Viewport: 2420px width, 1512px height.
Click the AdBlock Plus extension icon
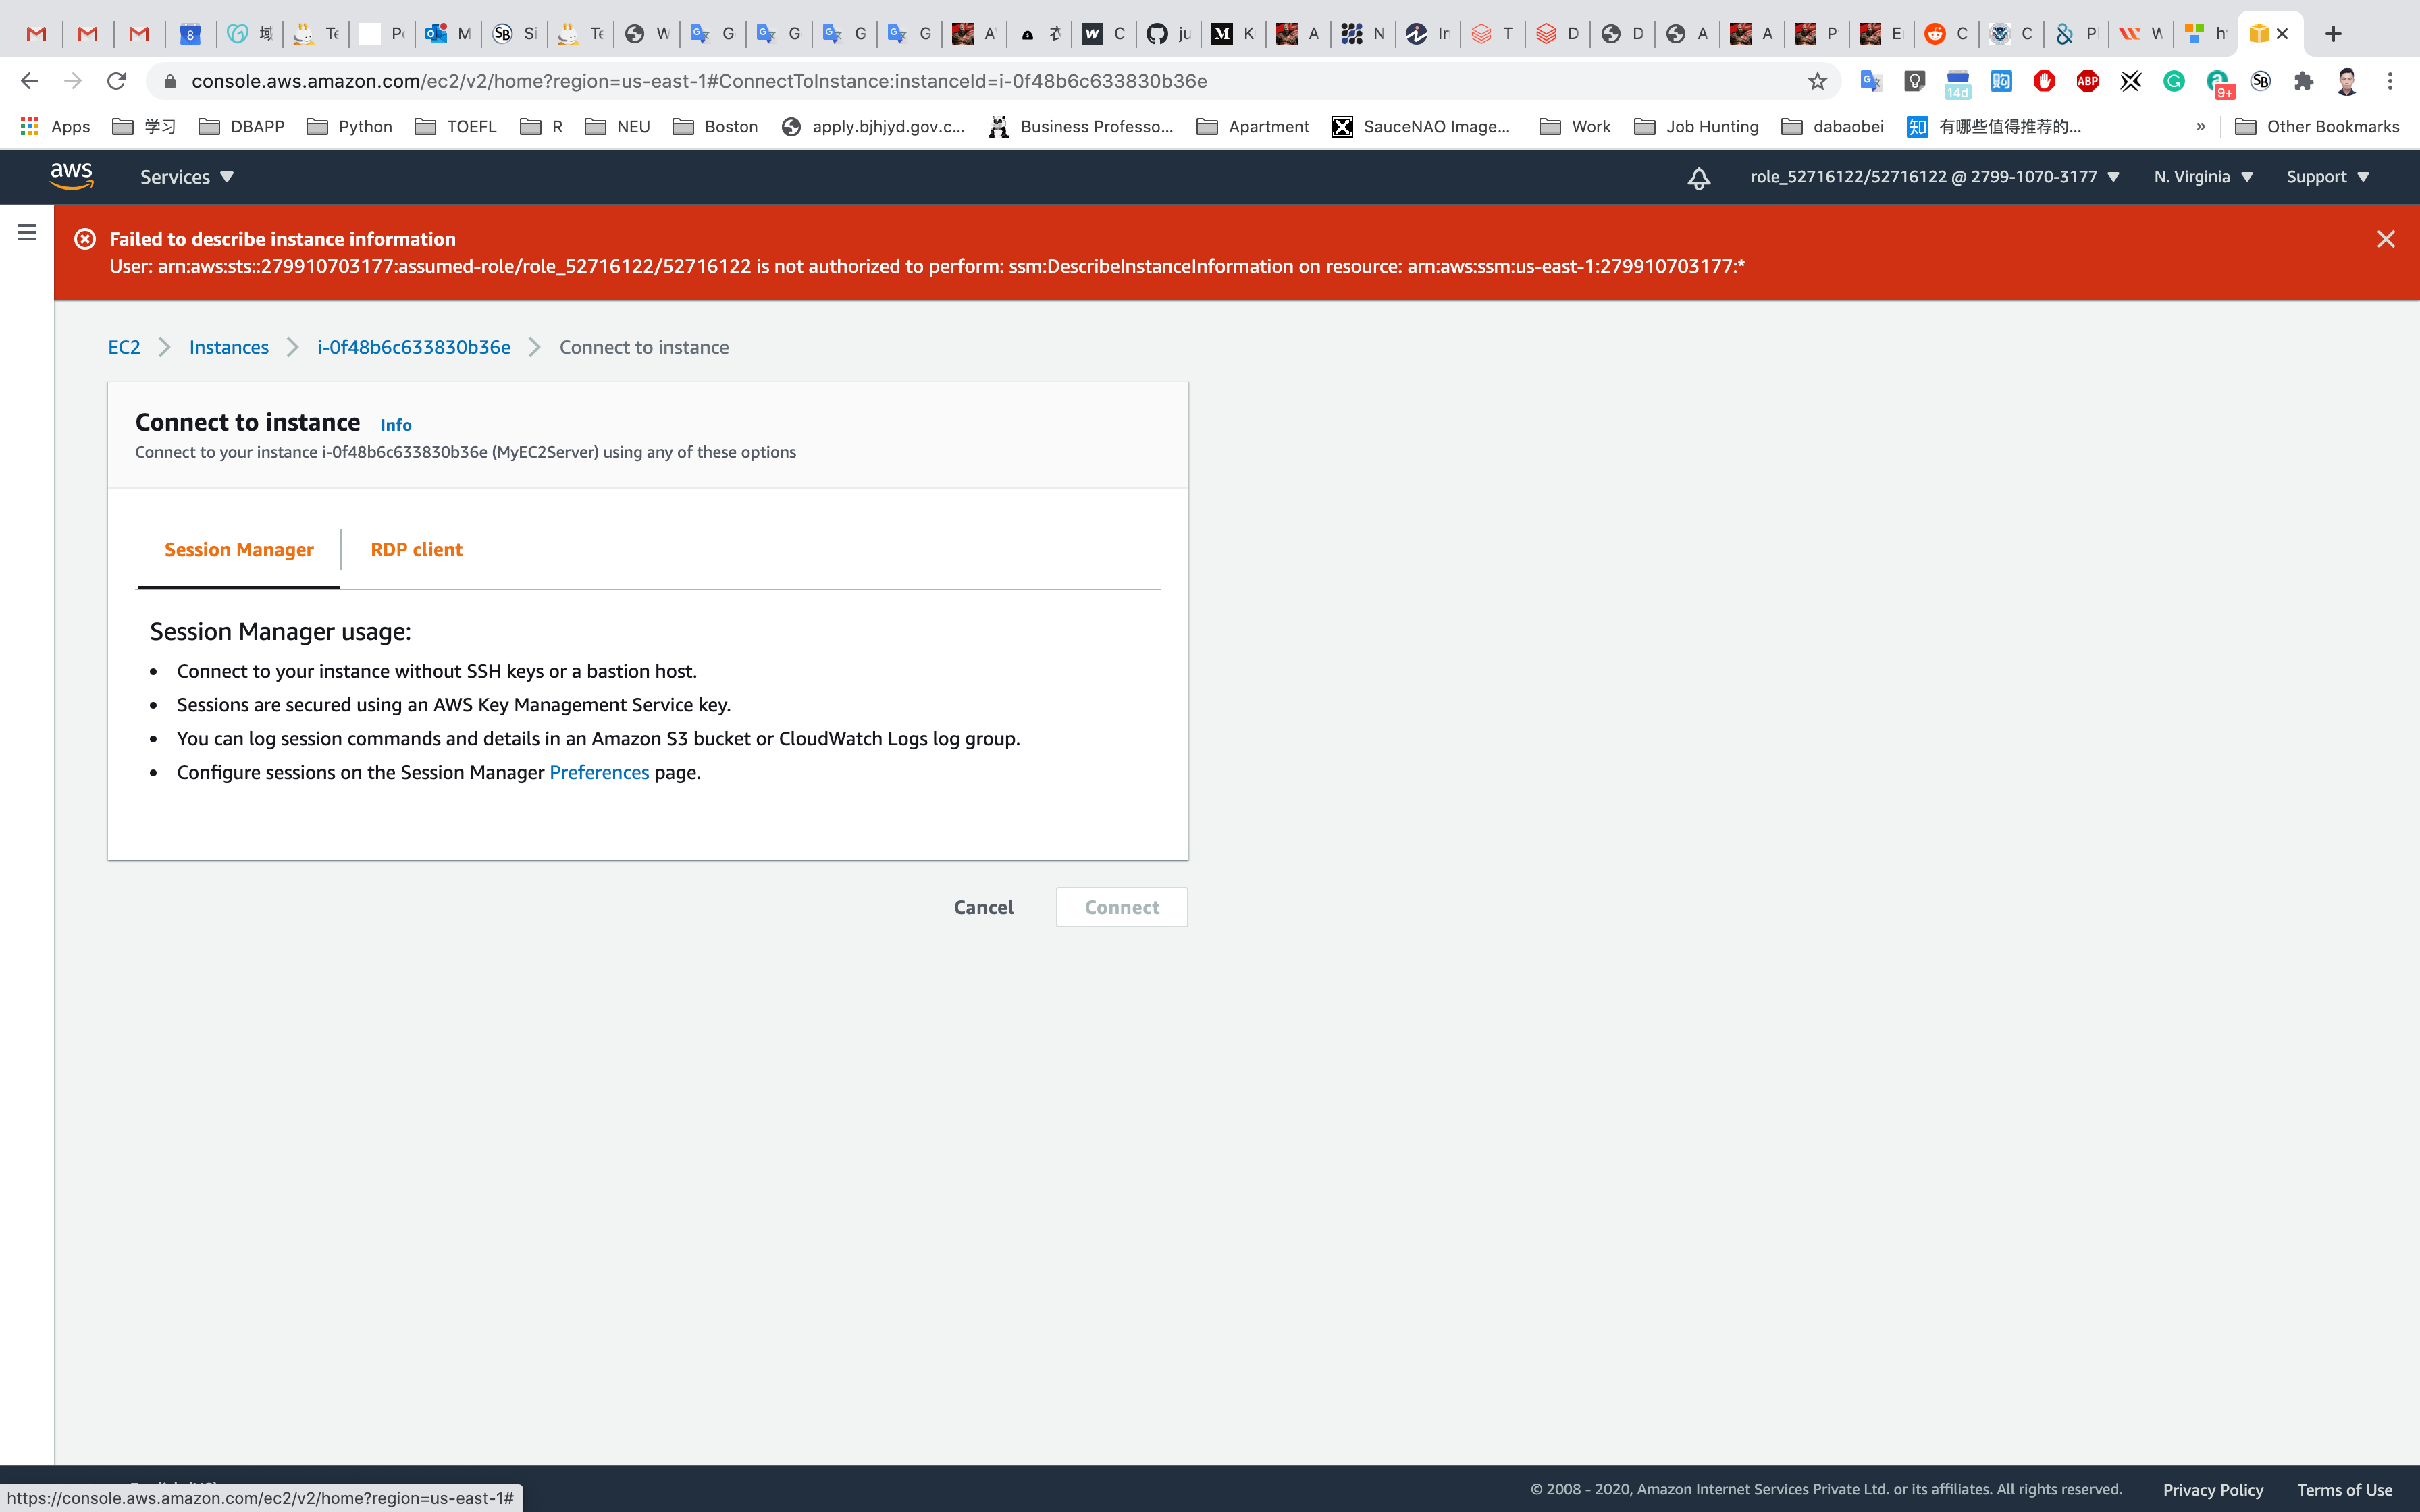pos(2087,81)
